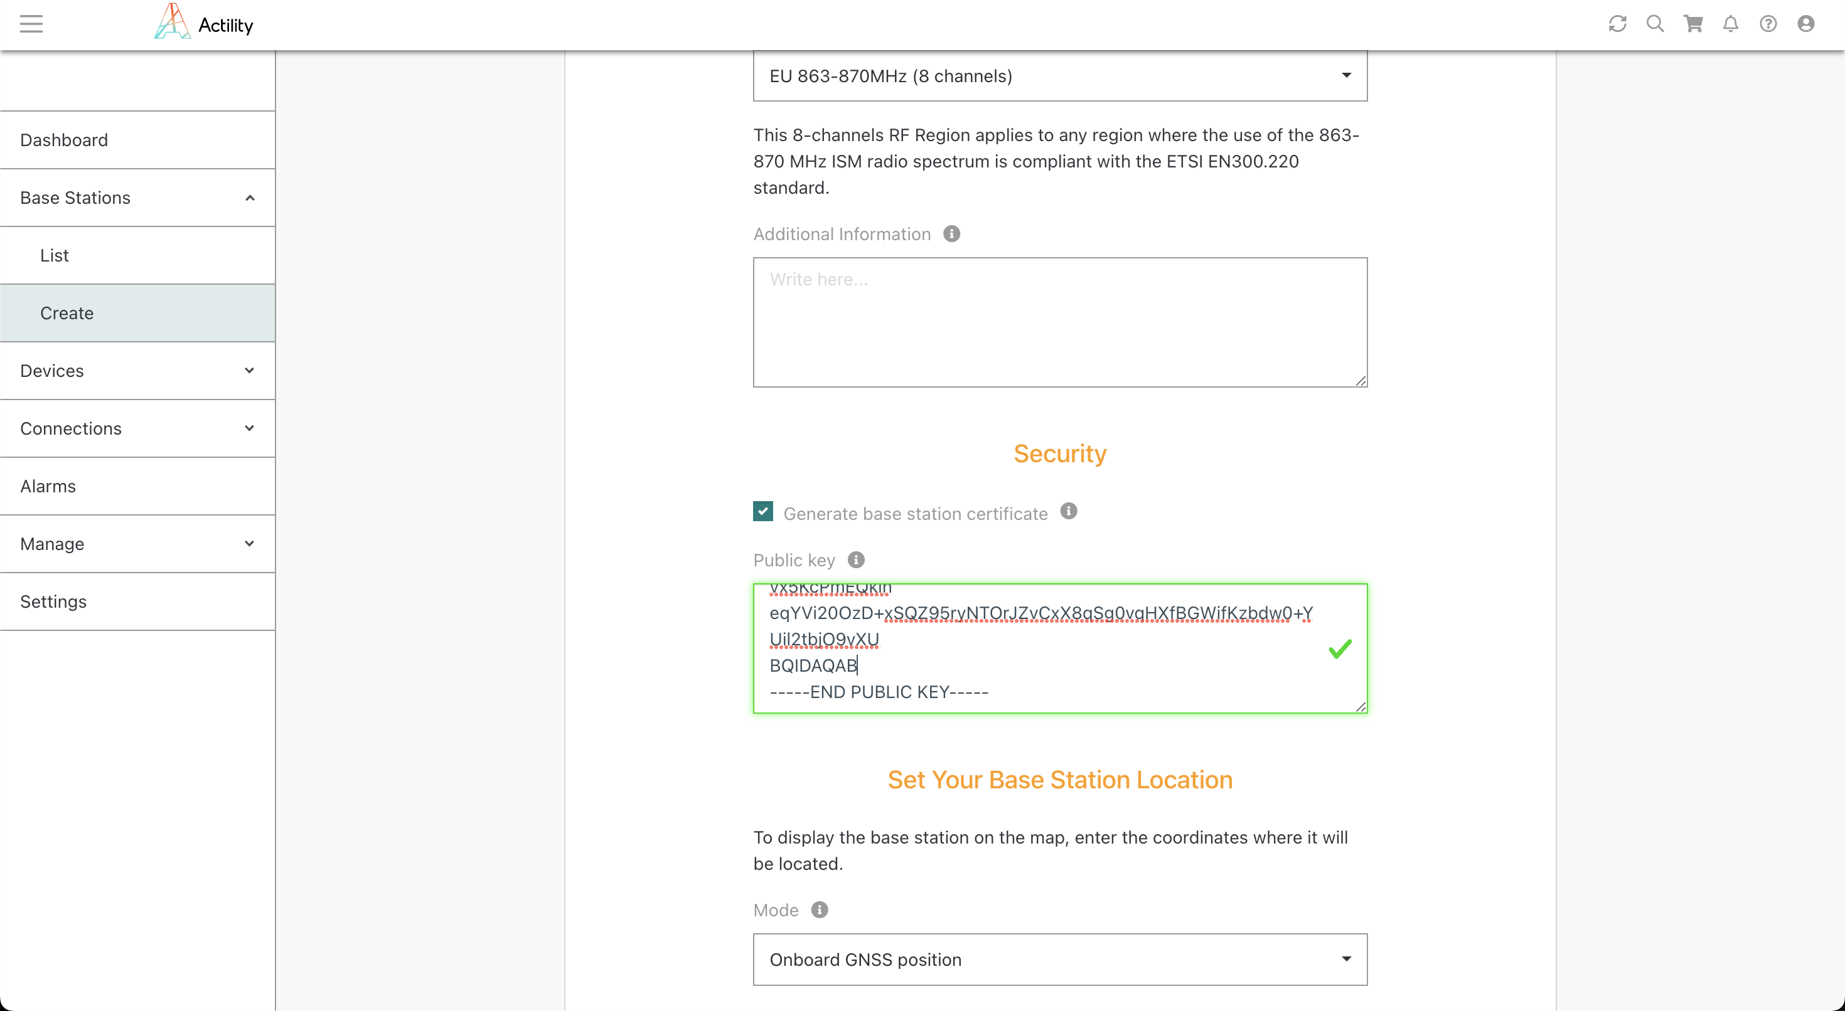
Task: Click the refresh icon in top bar
Action: (x=1617, y=24)
